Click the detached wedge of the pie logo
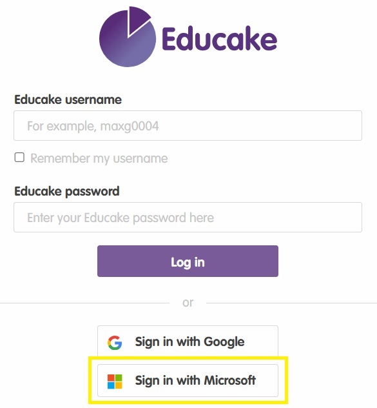Viewport: 377px width, 408px height. 137,19
